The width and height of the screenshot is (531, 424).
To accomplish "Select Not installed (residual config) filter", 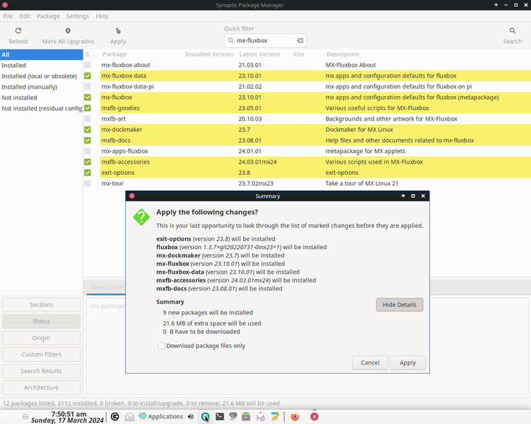I will point(41,109).
